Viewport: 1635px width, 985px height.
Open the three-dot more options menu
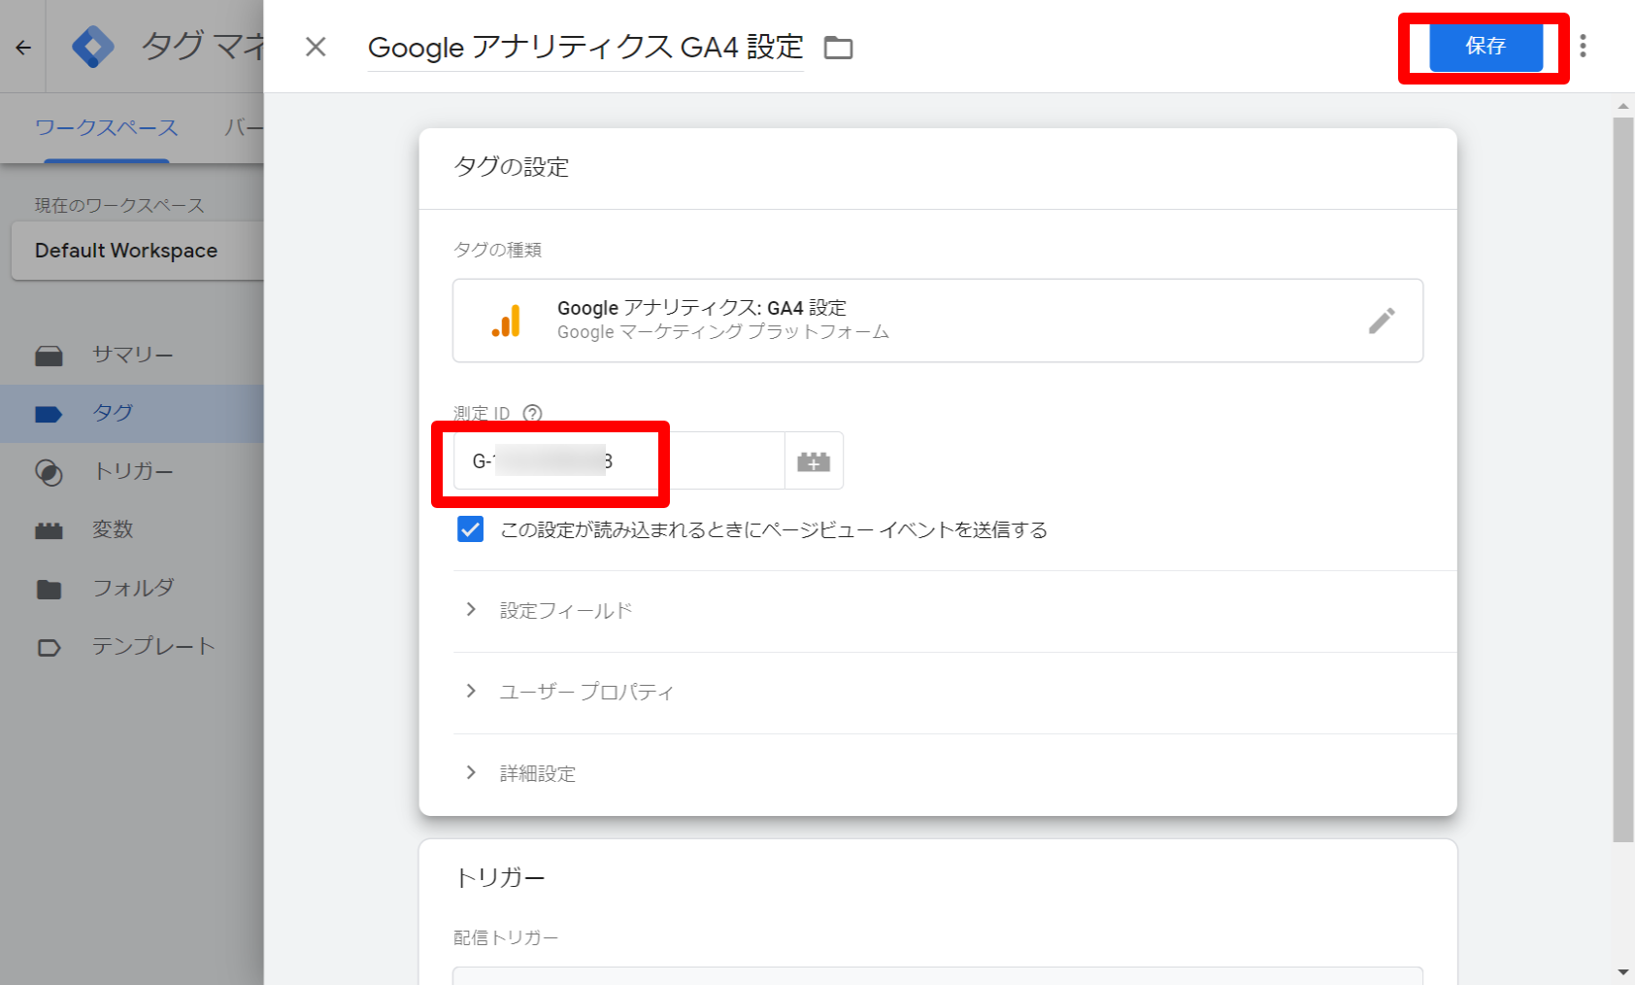pos(1583,47)
